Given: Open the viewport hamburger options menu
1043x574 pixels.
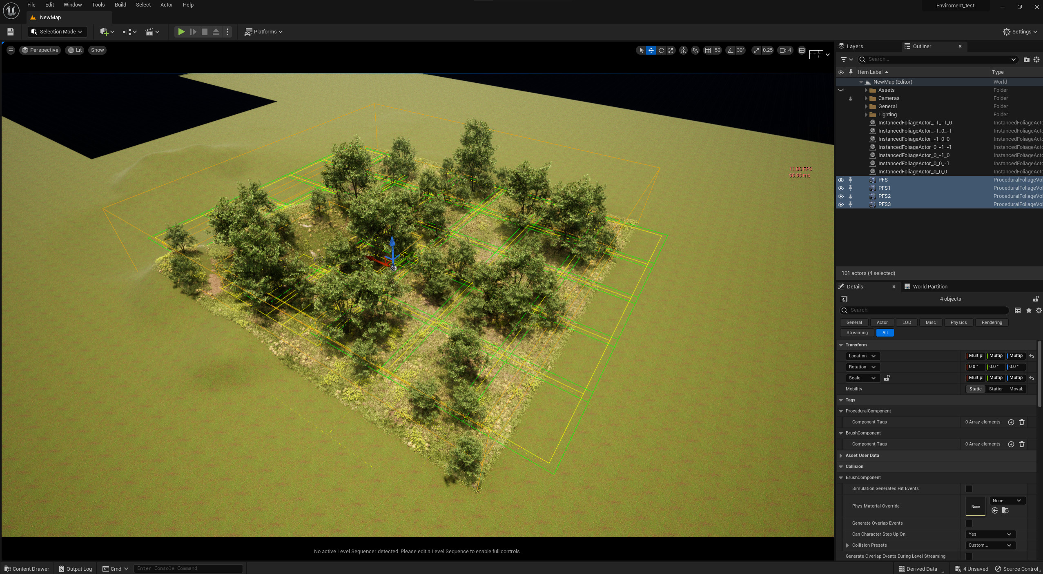Looking at the screenshot, I should (11, 50).
